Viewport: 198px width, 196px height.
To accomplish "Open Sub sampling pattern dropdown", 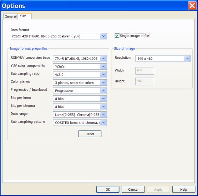I will pyautogui.click(x=80, y=123).
